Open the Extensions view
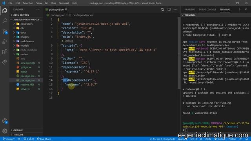The width and height of the screenshot is (251, 141). pyautogui.click(x=5, y=52)
